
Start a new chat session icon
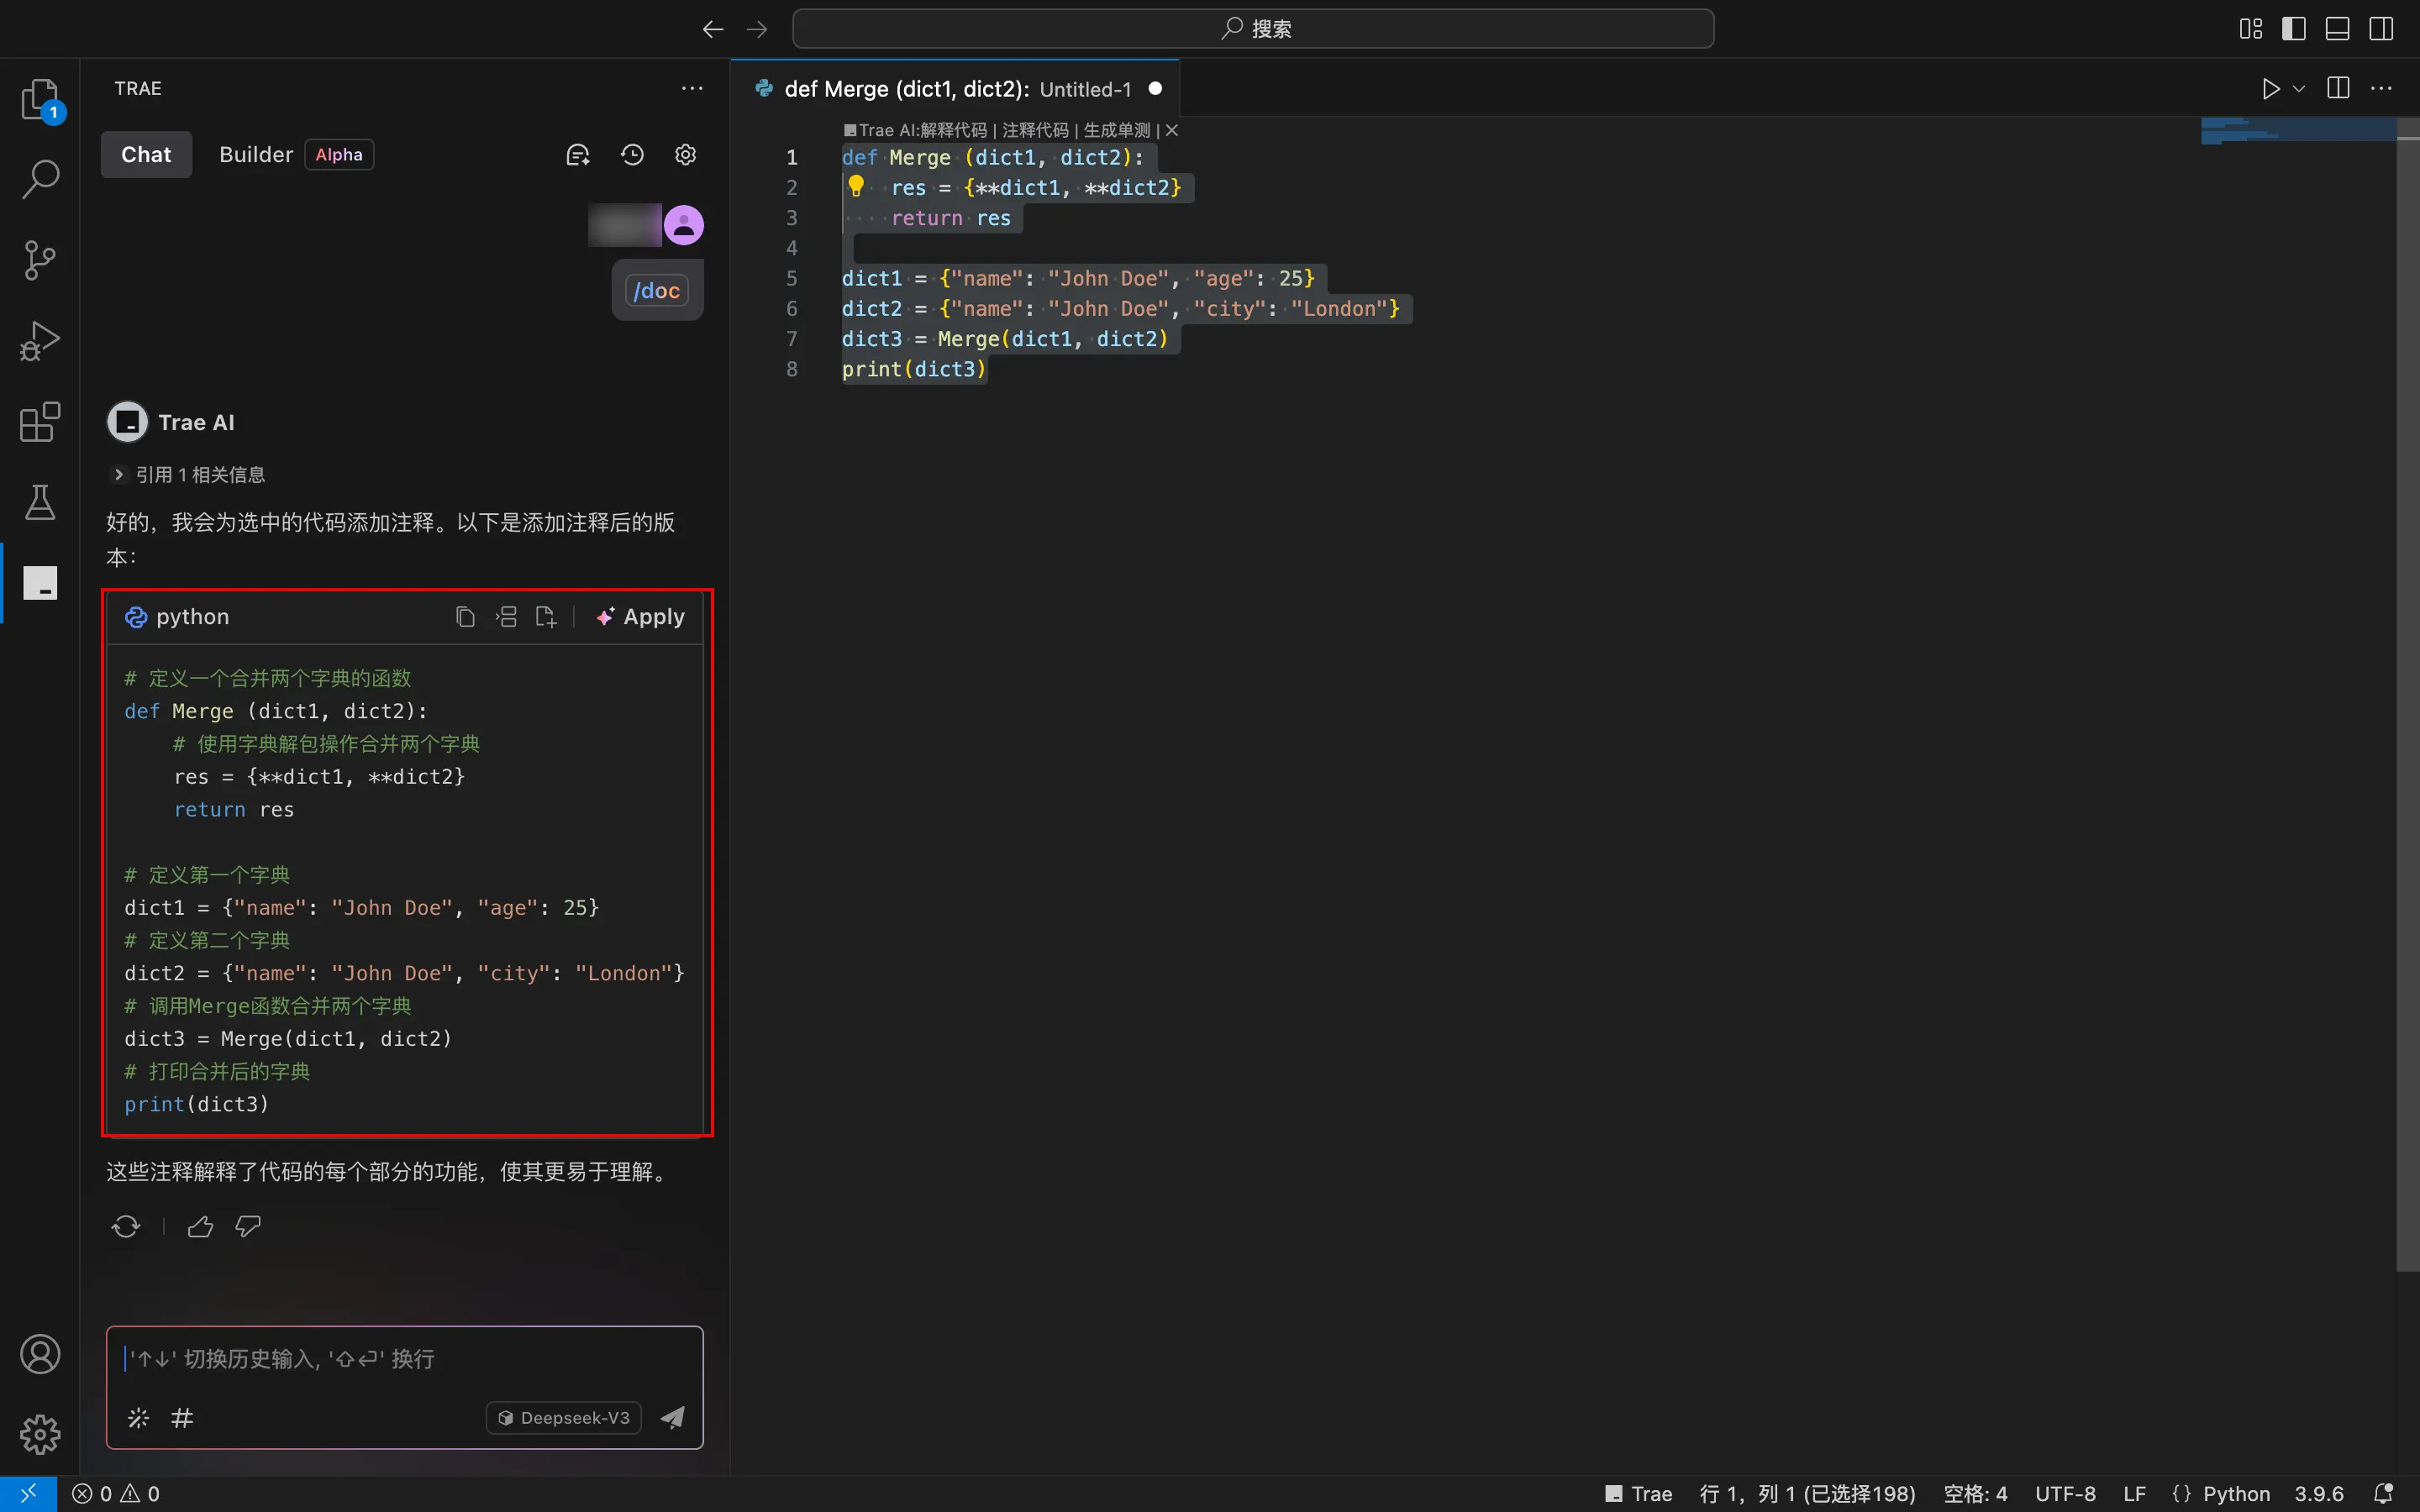(x=578, y=155)
